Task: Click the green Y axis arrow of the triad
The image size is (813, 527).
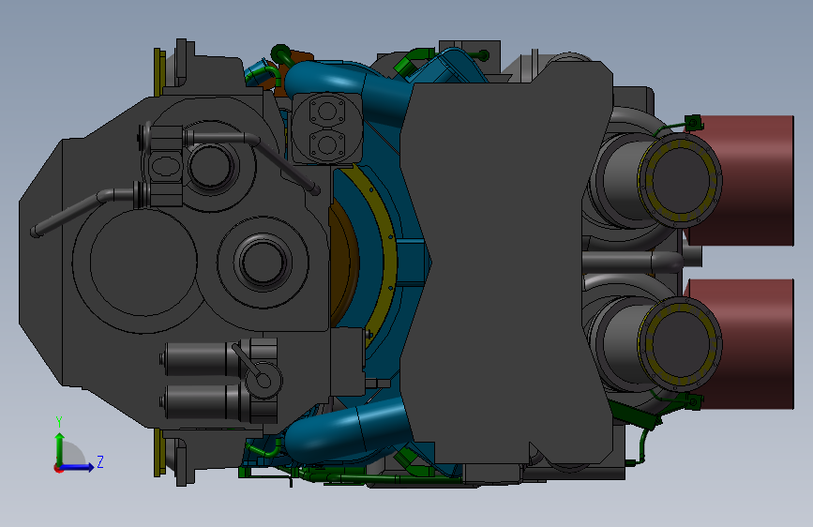Action: pyautogui.click(x=60, y=448)
